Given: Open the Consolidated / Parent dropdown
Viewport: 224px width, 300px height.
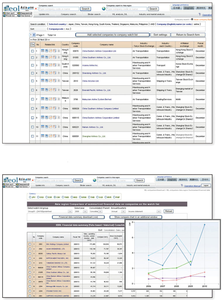Looking at the screenshot, I should pyautogui.click(x=96, y=212).
